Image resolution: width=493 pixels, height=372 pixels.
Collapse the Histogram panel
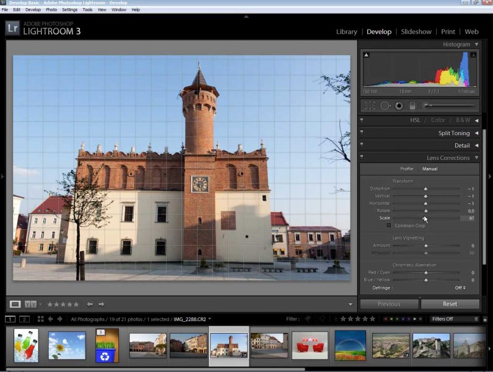point(476,45)
